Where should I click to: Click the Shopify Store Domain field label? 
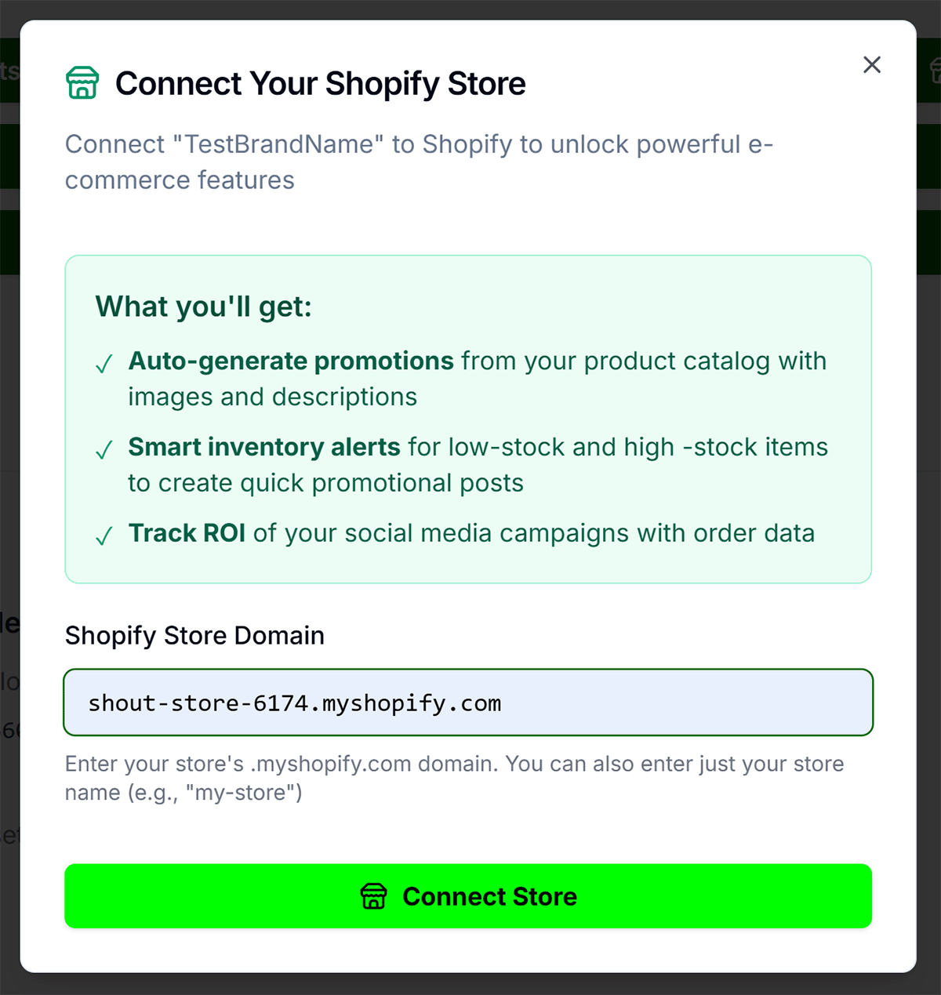click(194, 635)
